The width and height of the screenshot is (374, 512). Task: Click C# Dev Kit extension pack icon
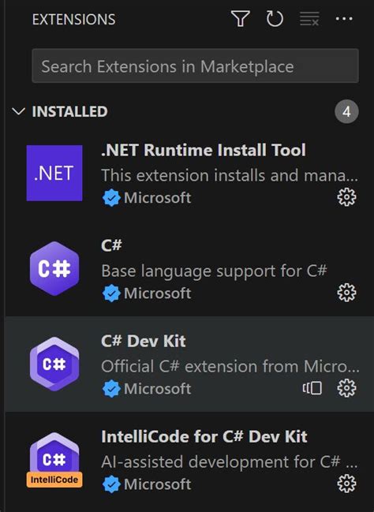pyautogui.click(x=312, y=388)
